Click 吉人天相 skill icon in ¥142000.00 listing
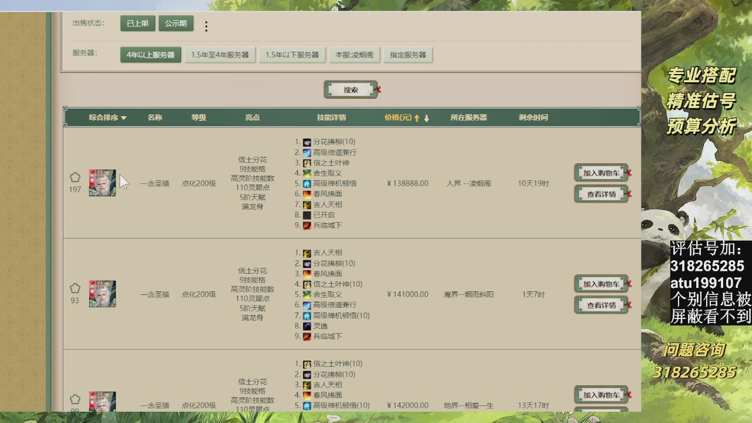 (307, 385)
